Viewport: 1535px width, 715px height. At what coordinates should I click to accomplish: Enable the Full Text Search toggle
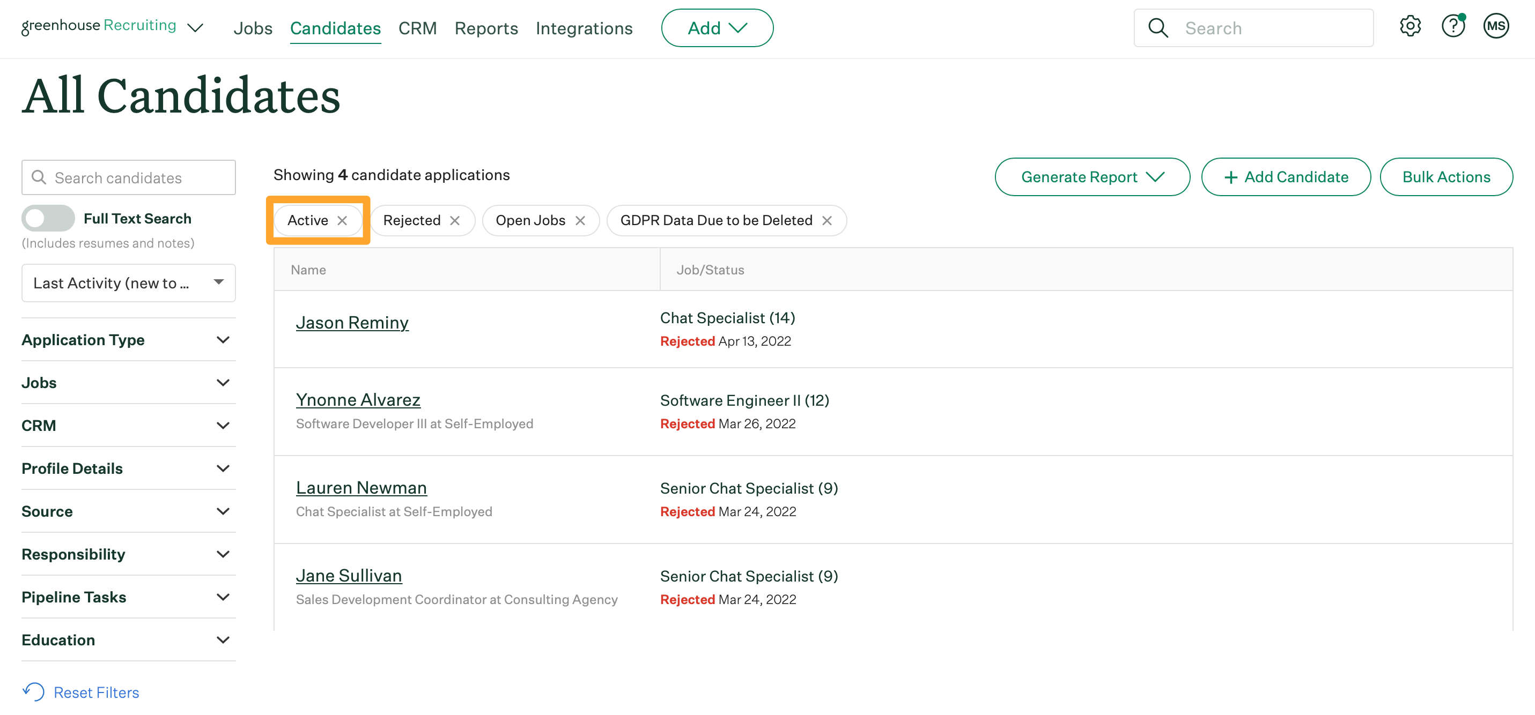click(x=48, y=219)
